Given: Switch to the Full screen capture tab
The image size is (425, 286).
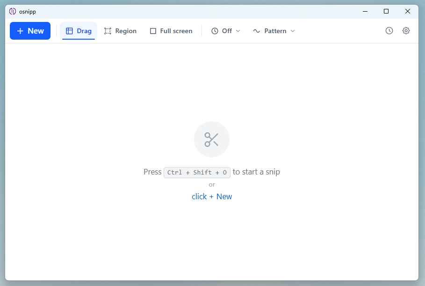Looking at the screenshot, I should point(171,30).
